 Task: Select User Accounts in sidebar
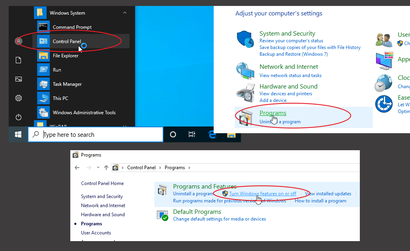(96, 233)
